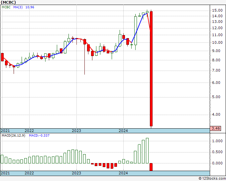
Task: Click the red negative final MACD bar
Action: [x=151, y=167]
